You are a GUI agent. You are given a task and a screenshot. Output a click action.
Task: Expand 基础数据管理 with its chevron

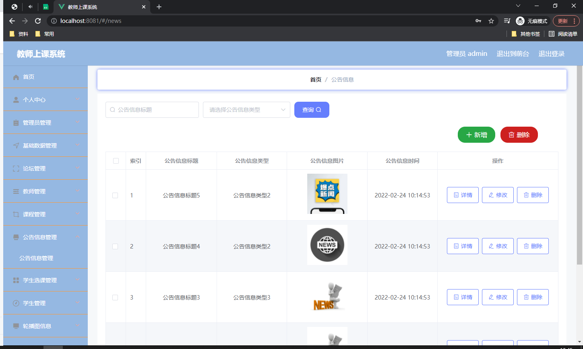[x=78, y=145]
